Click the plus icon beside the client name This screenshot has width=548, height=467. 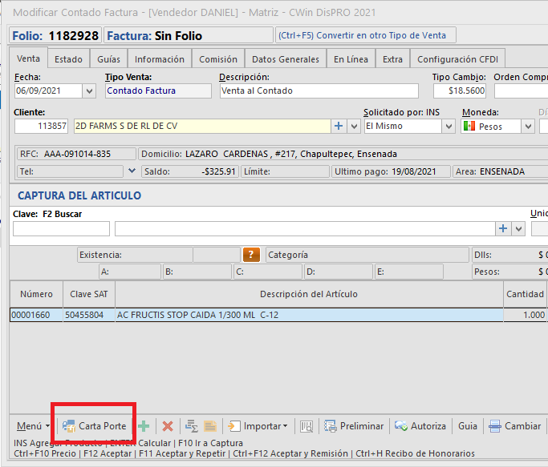click(339, 127)
